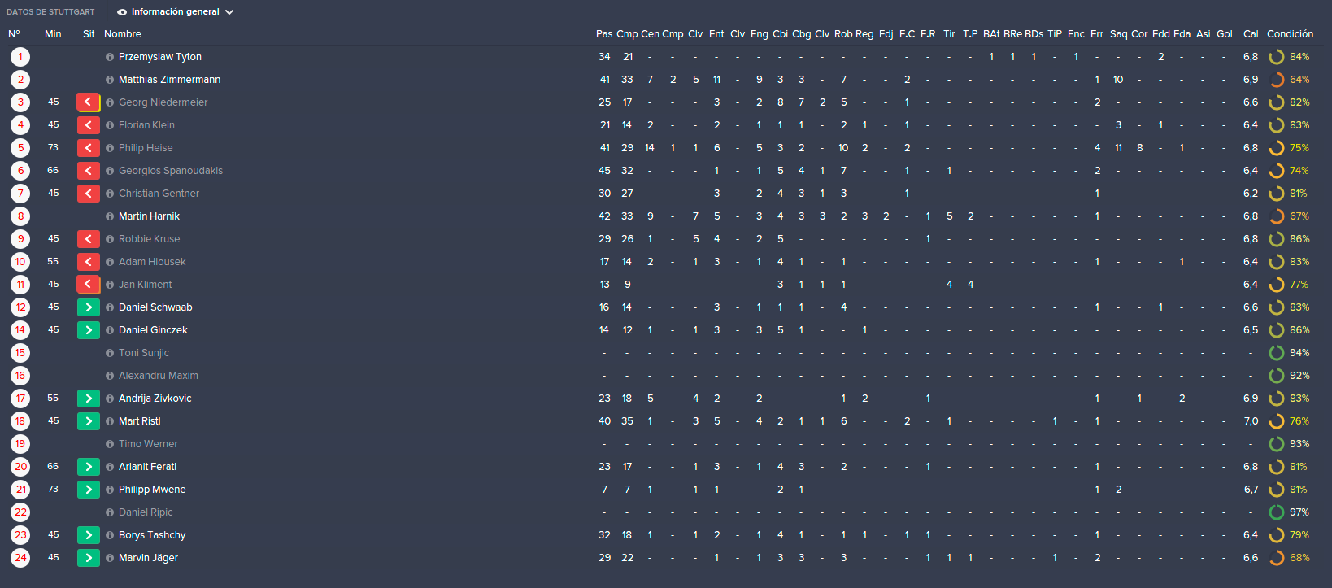Open the info icon beside Przemyslaw Tyton

110,57
